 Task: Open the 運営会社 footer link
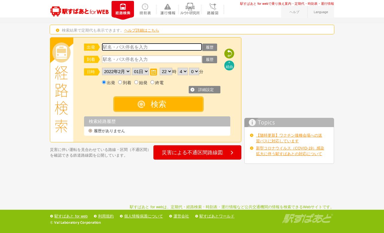point(181,216)
